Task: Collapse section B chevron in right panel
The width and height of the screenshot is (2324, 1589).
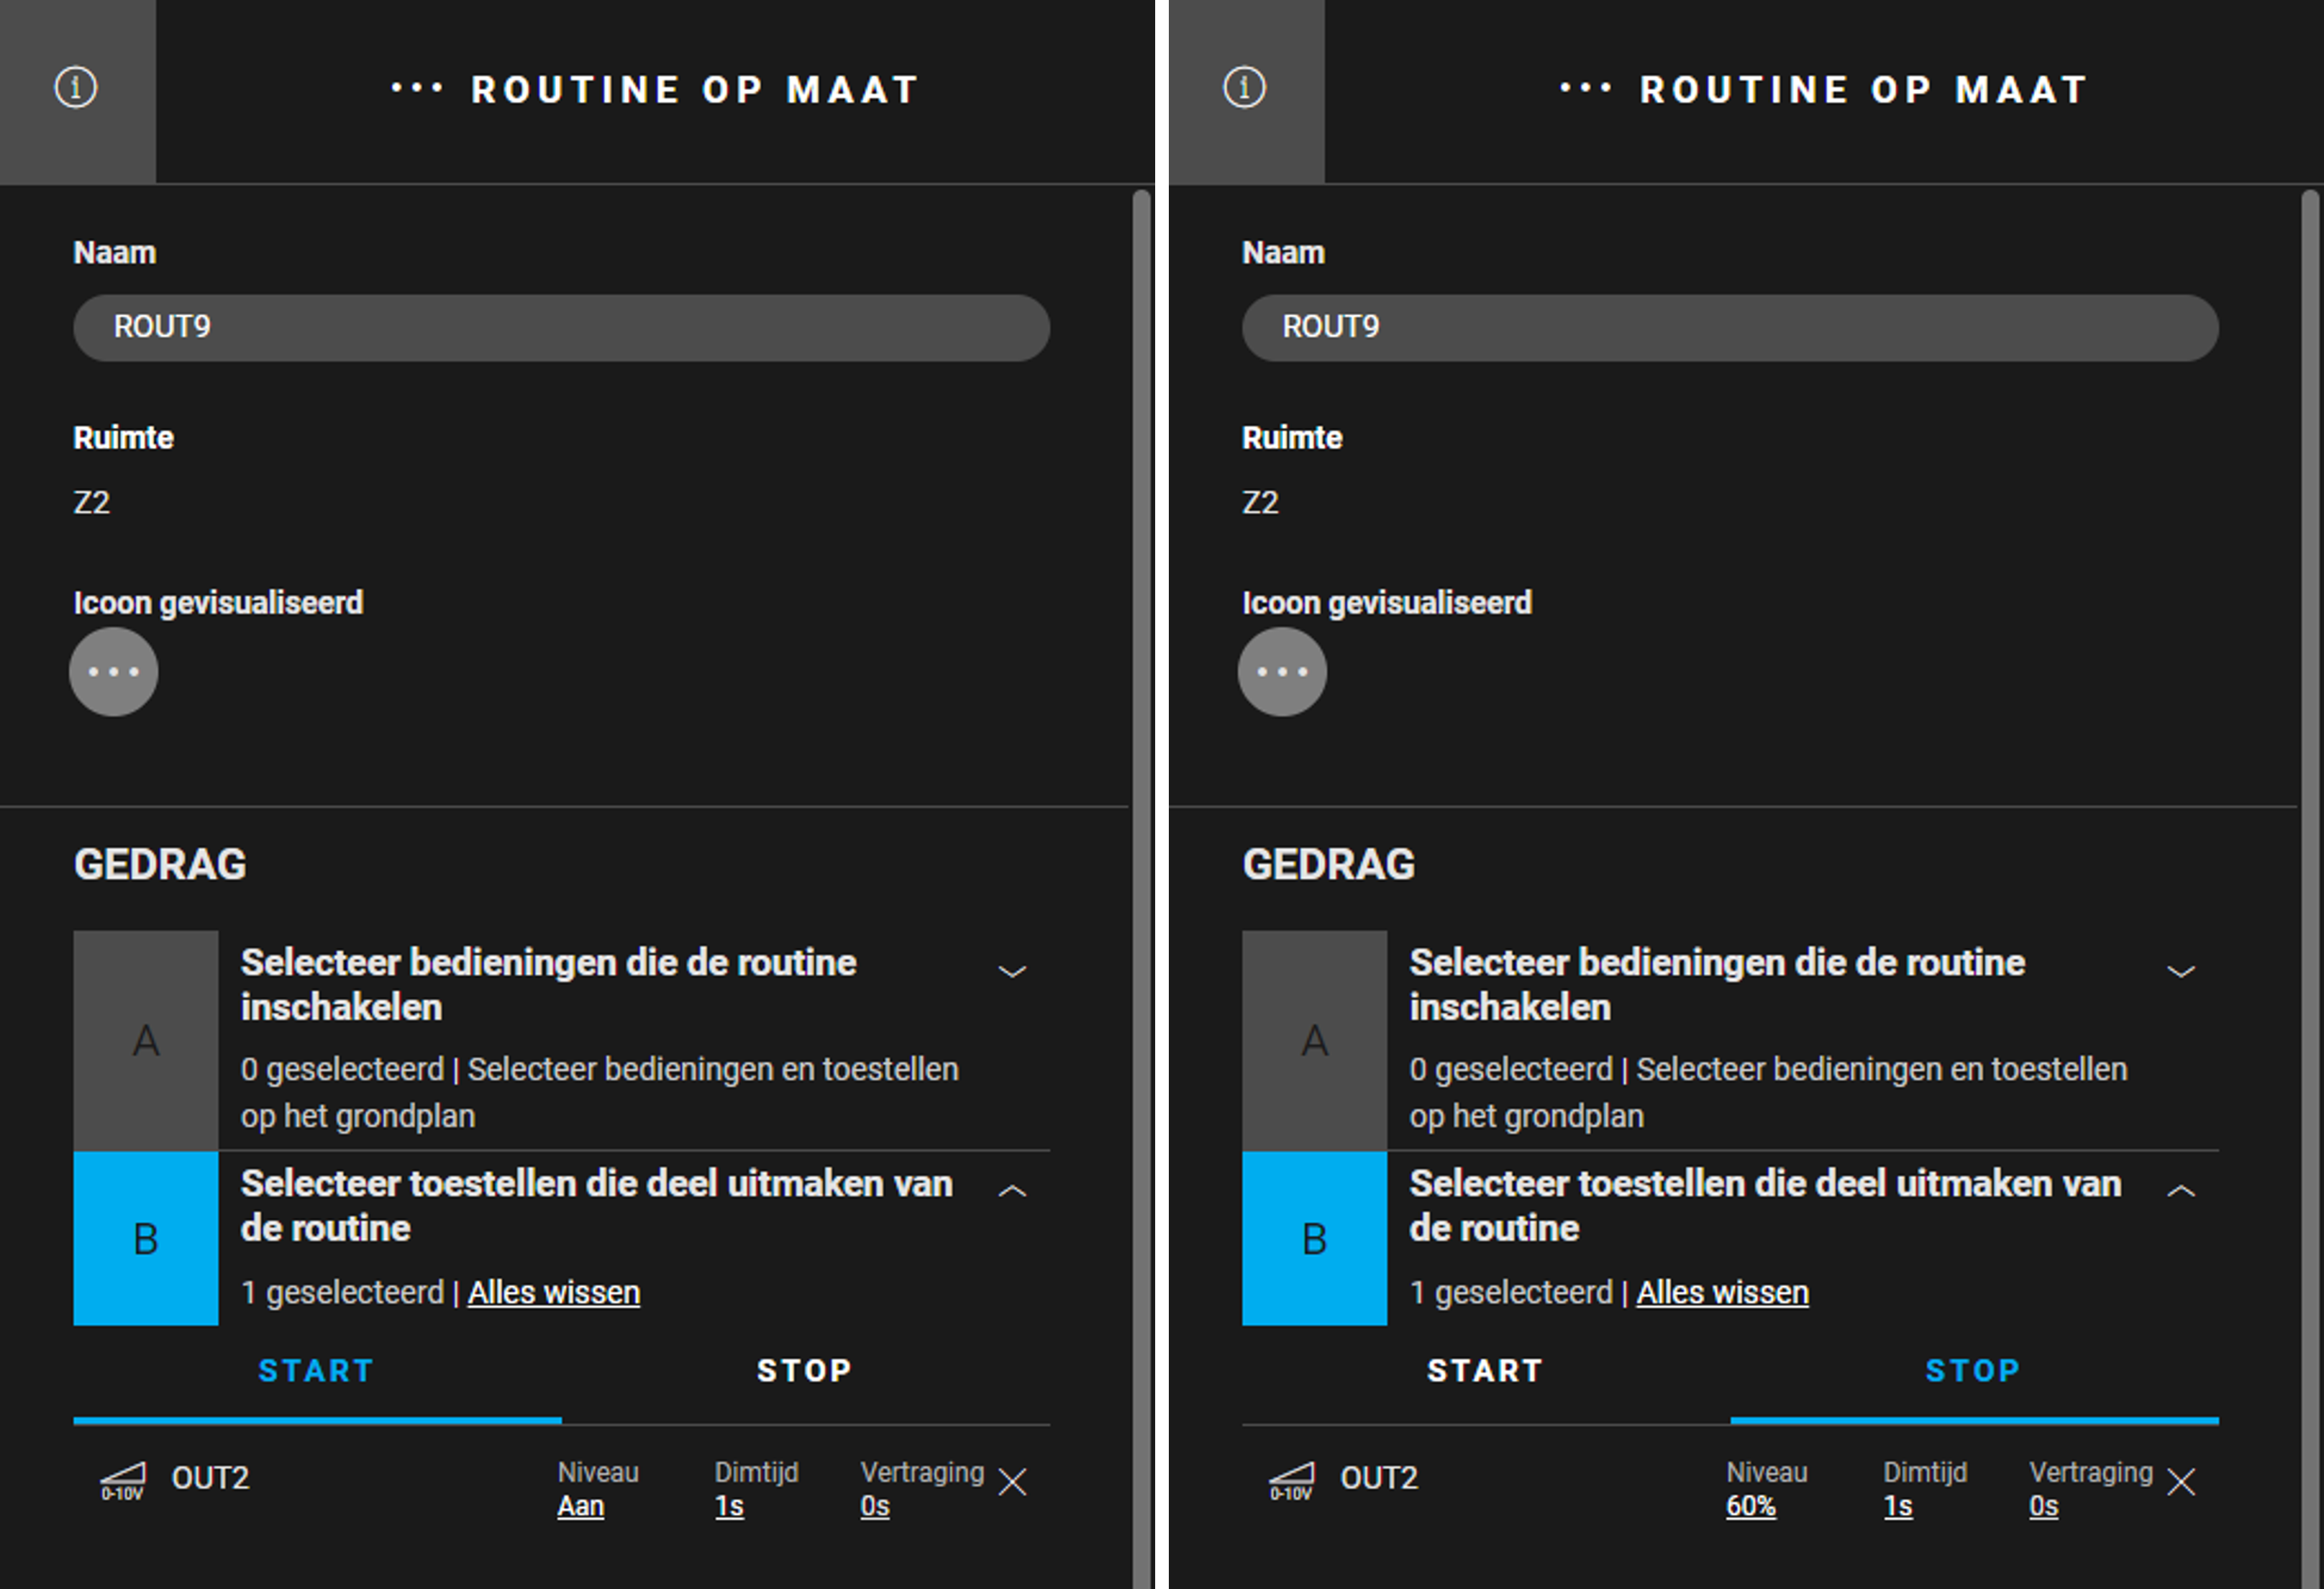Action: [x=2181, y=1191]
